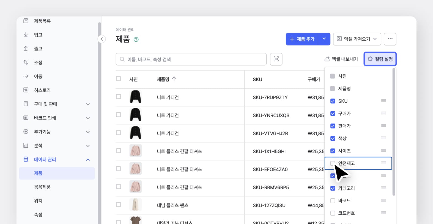Enable the 안전재고 column checkbox
The width and height of the screenshot is (433, 224).
click(x=333, y=163)
